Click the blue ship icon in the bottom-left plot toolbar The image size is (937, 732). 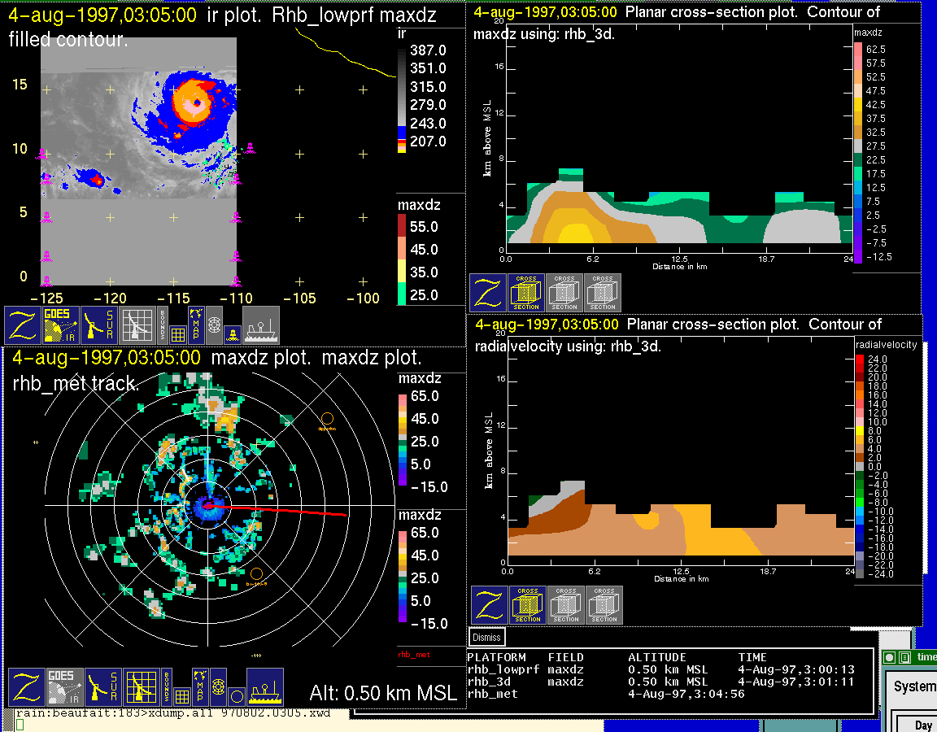264,687
